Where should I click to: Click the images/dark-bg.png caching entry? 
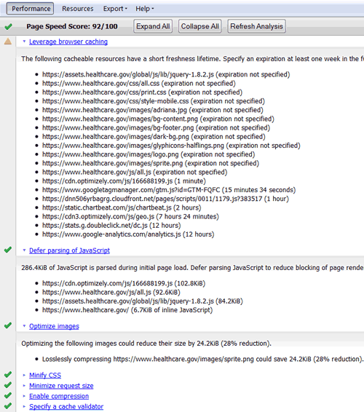coord(154,137)
